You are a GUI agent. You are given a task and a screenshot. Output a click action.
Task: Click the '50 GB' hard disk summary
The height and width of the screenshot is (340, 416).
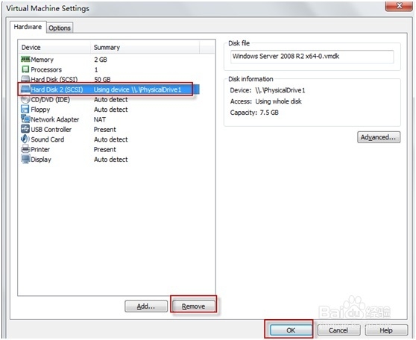coord(102,79)
